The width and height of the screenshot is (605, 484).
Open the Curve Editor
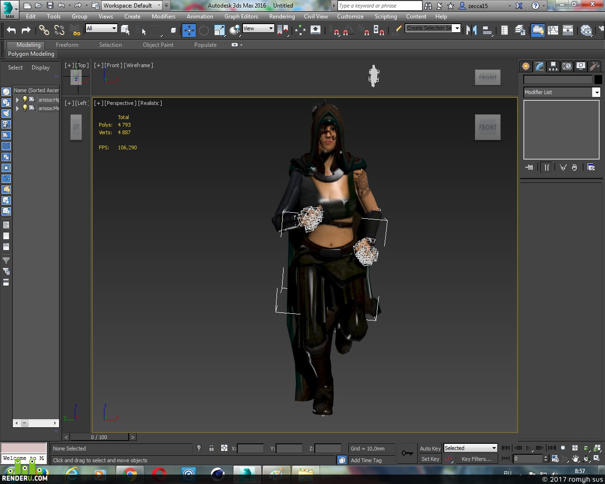click(x=553, y=30)
